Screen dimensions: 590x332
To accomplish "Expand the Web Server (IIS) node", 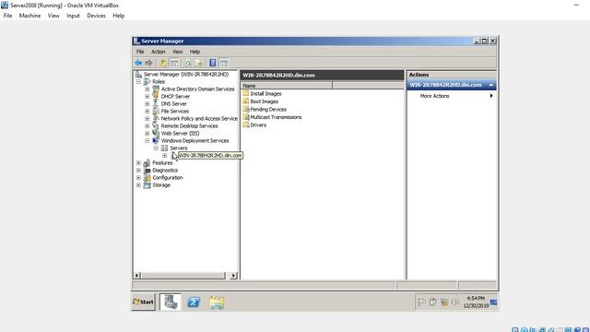I will pyautogui.click(x=147, y=133).
